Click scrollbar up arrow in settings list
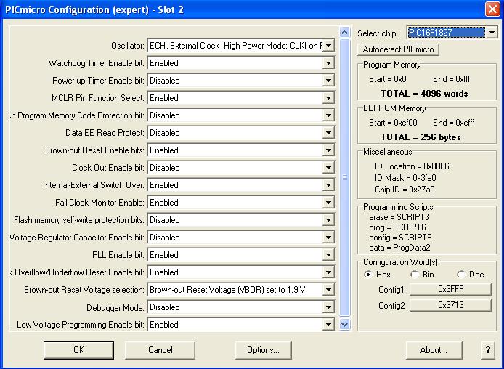The image size is (504, 369). tap(344, 32)
